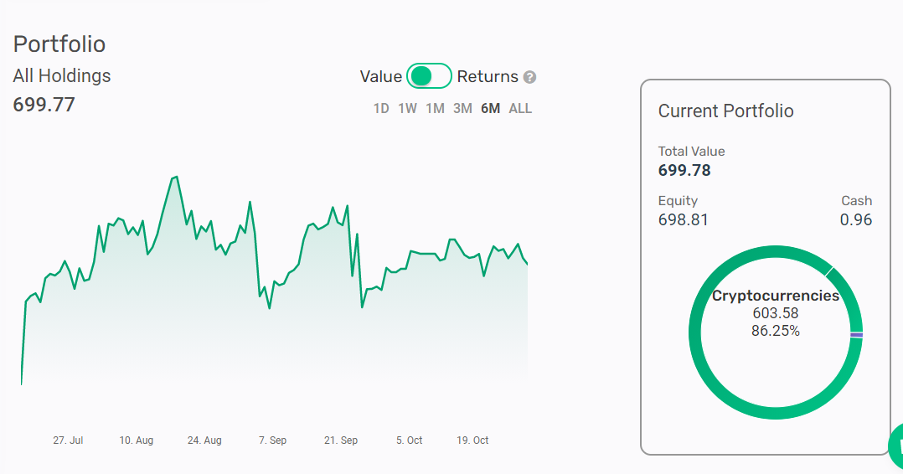Select the 1D time range
This screenshot has height=474, width=903.
point(380,108)
